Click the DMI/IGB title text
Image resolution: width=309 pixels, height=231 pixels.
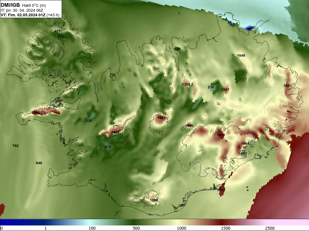click(10, 5)
